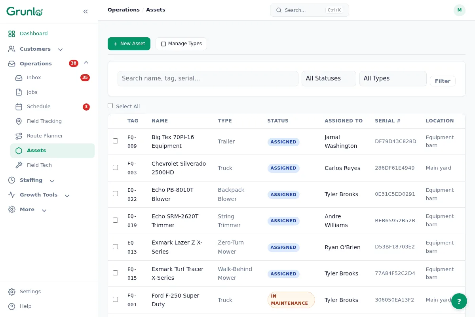Viewport: 475px width, 317px height.
Task: Click the name Chevrolet Silverado 2500HD
Action: tap(179, 168)
